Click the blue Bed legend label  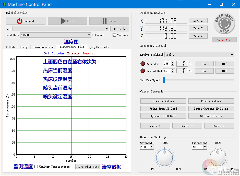pyautogui.click(x=47, y=53)
